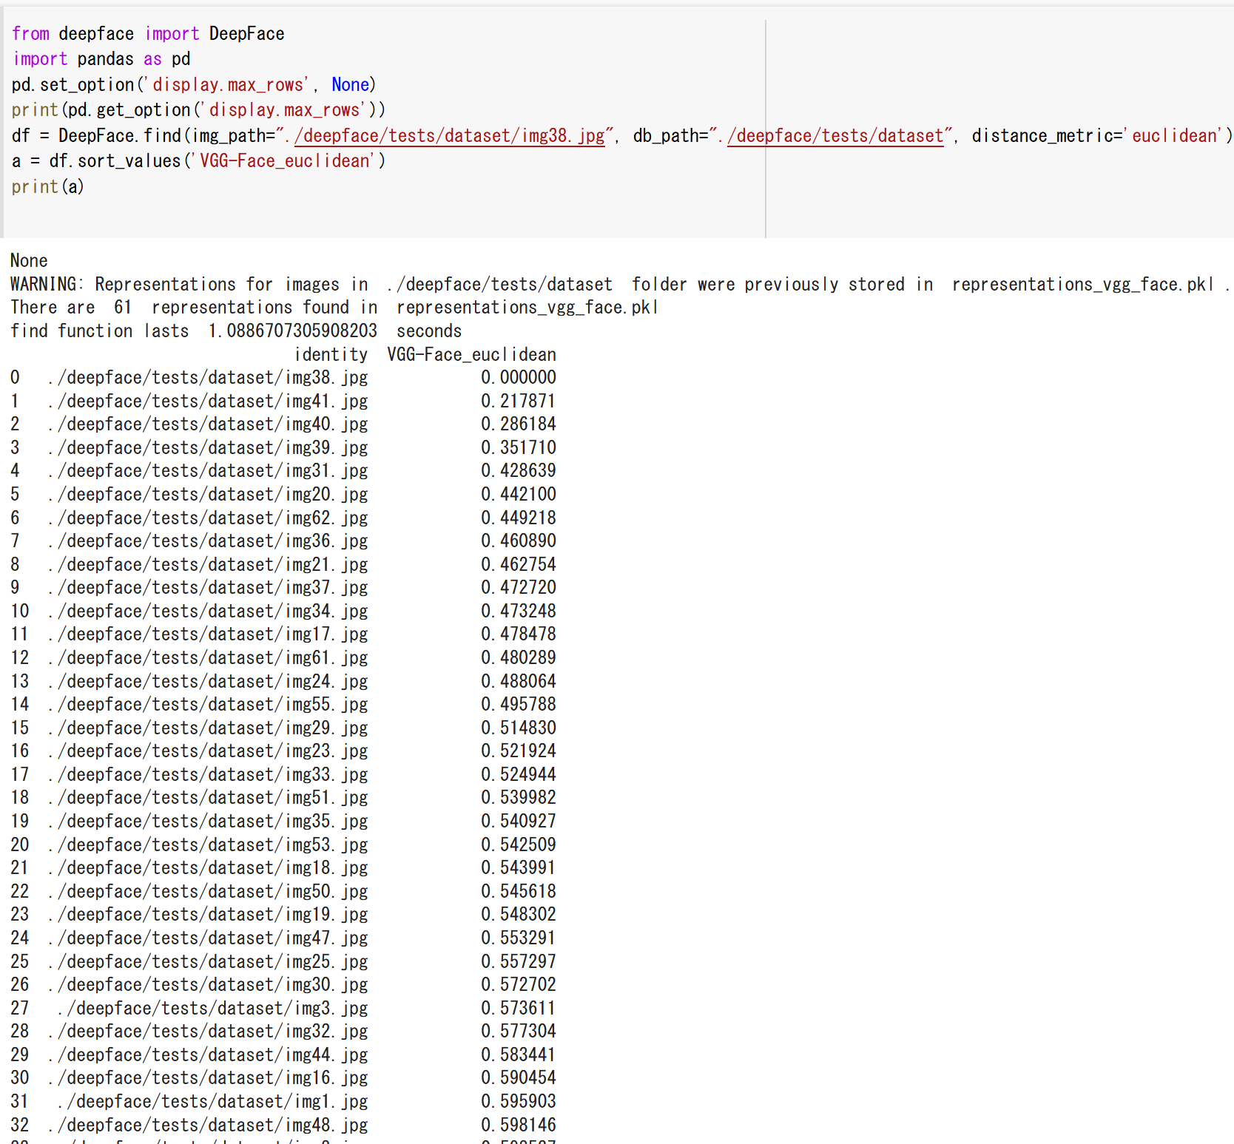
Task: Click the img34.jpg identity in row 10
Action: (207, 612)
